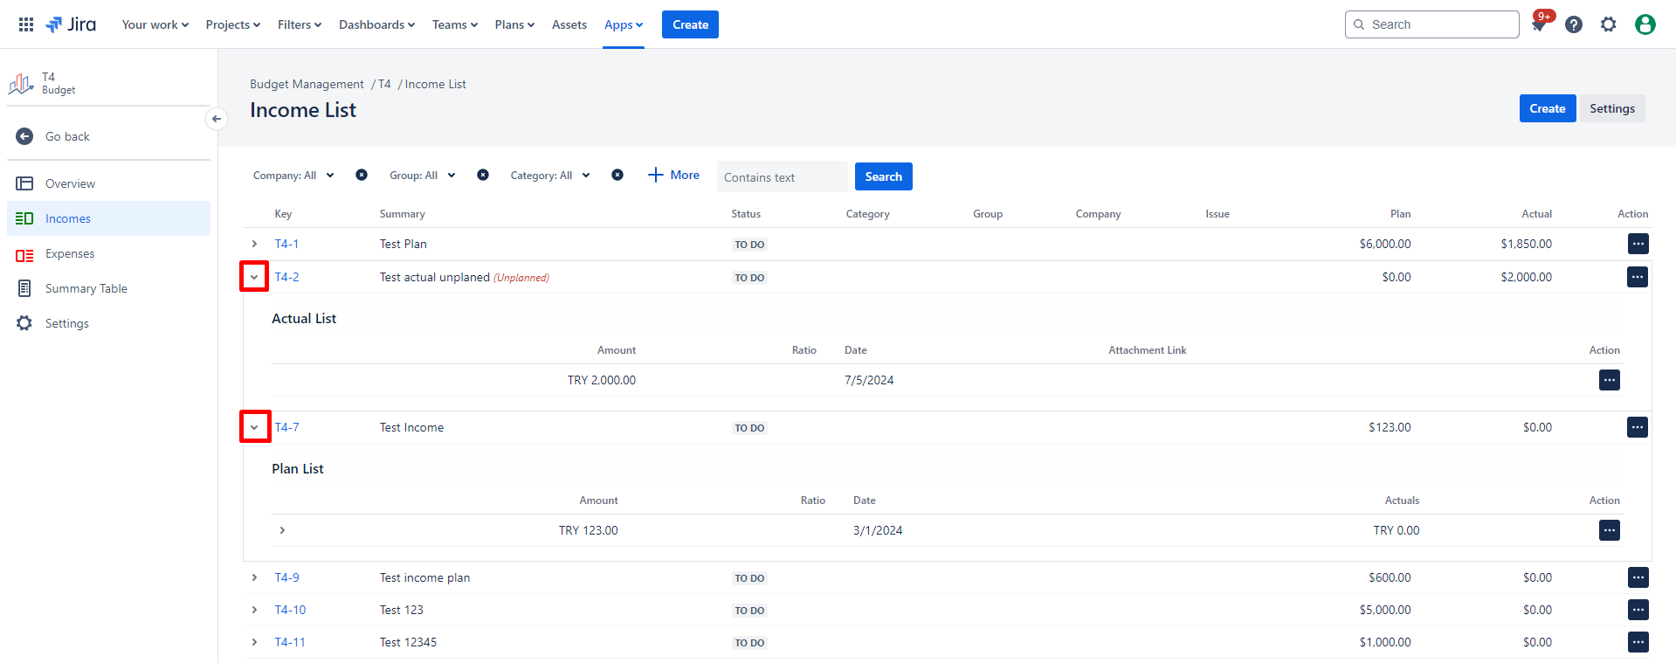Open the action menu for row T4-11
The image size is (1676, 663).
coord(1638,642)
